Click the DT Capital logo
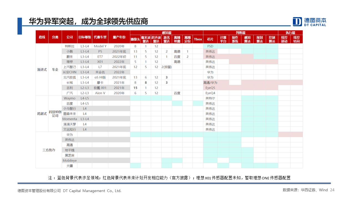This screenshot has height=199, width=355. [x=310, y=22]
